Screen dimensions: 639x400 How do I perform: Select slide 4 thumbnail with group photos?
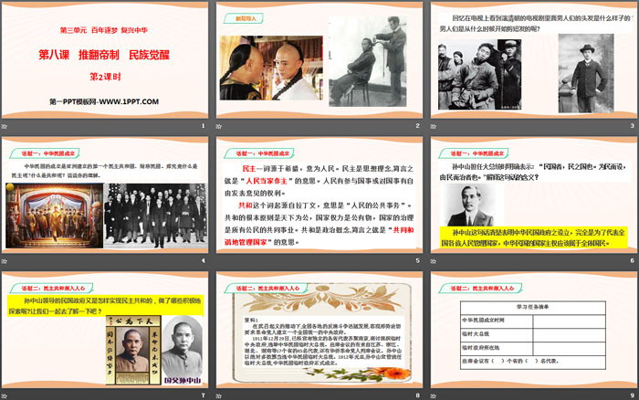pos(105,195)
